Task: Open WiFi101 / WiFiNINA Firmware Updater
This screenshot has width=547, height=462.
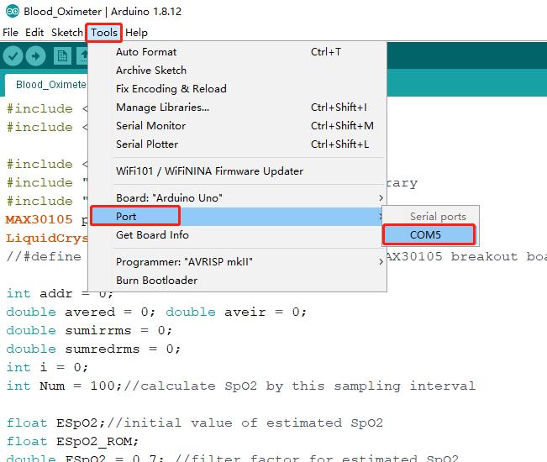Action: [x=209, y=171]
